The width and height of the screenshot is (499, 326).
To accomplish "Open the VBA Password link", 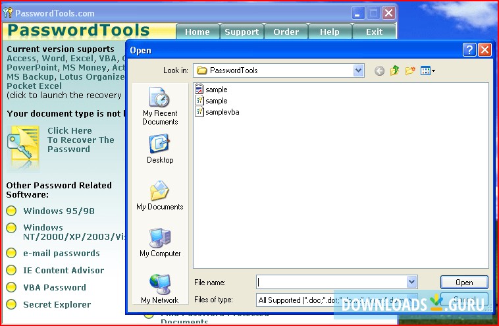I will click(55, 288).
